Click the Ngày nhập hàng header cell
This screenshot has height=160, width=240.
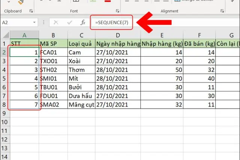(118, 43)
